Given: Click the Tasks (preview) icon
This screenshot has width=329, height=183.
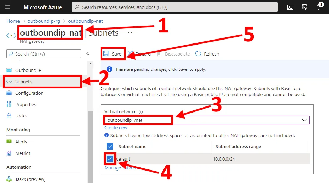Looking at the screenshot, I should coord(9,179).
